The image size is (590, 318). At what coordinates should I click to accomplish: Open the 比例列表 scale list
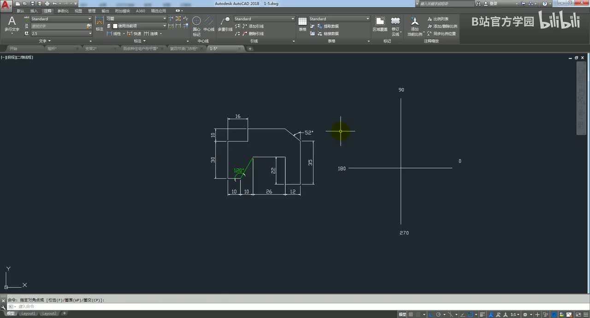(438, 19)
